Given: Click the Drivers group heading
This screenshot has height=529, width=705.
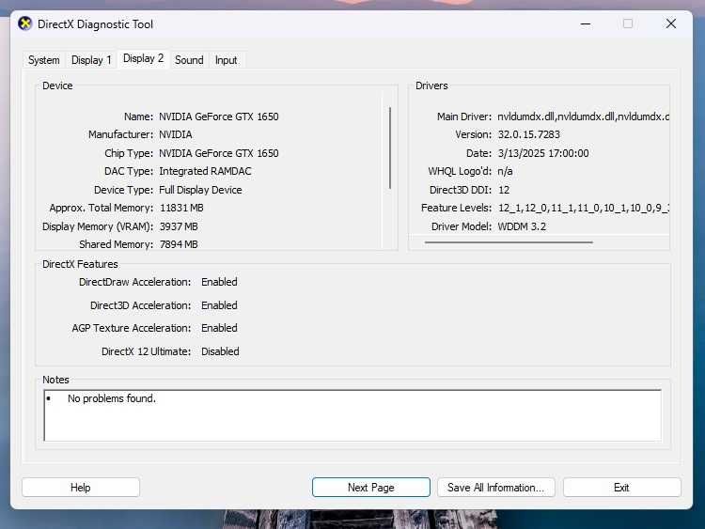Looking at the screenshot, I should [431, 86].
